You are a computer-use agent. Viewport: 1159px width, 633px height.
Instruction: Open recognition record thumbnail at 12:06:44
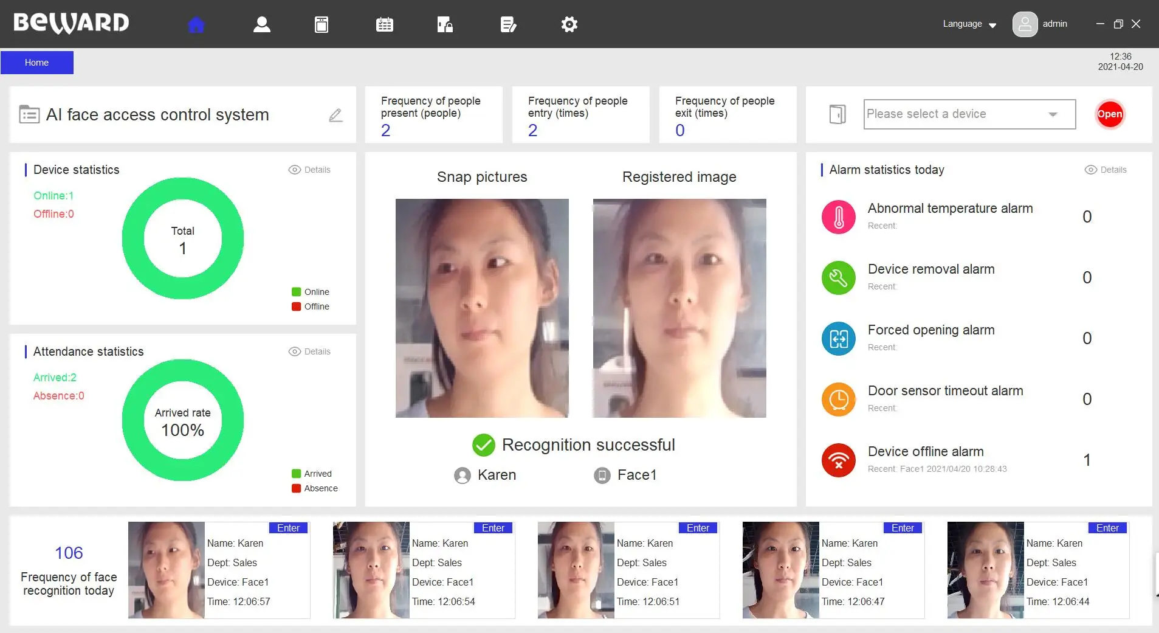(x=986, y=570)
